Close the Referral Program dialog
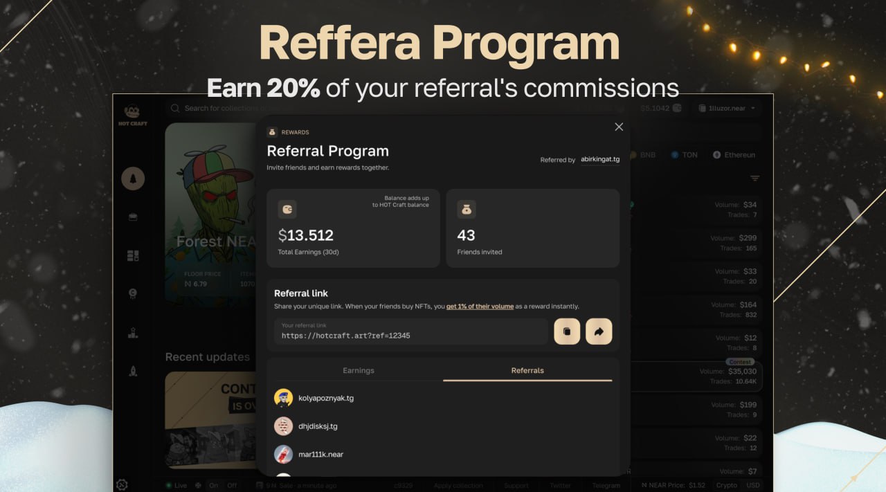 pos(619,127)
